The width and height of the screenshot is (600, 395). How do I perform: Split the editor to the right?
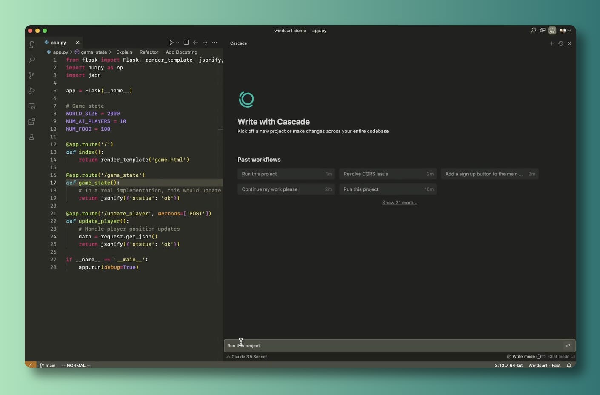(186, 43)
